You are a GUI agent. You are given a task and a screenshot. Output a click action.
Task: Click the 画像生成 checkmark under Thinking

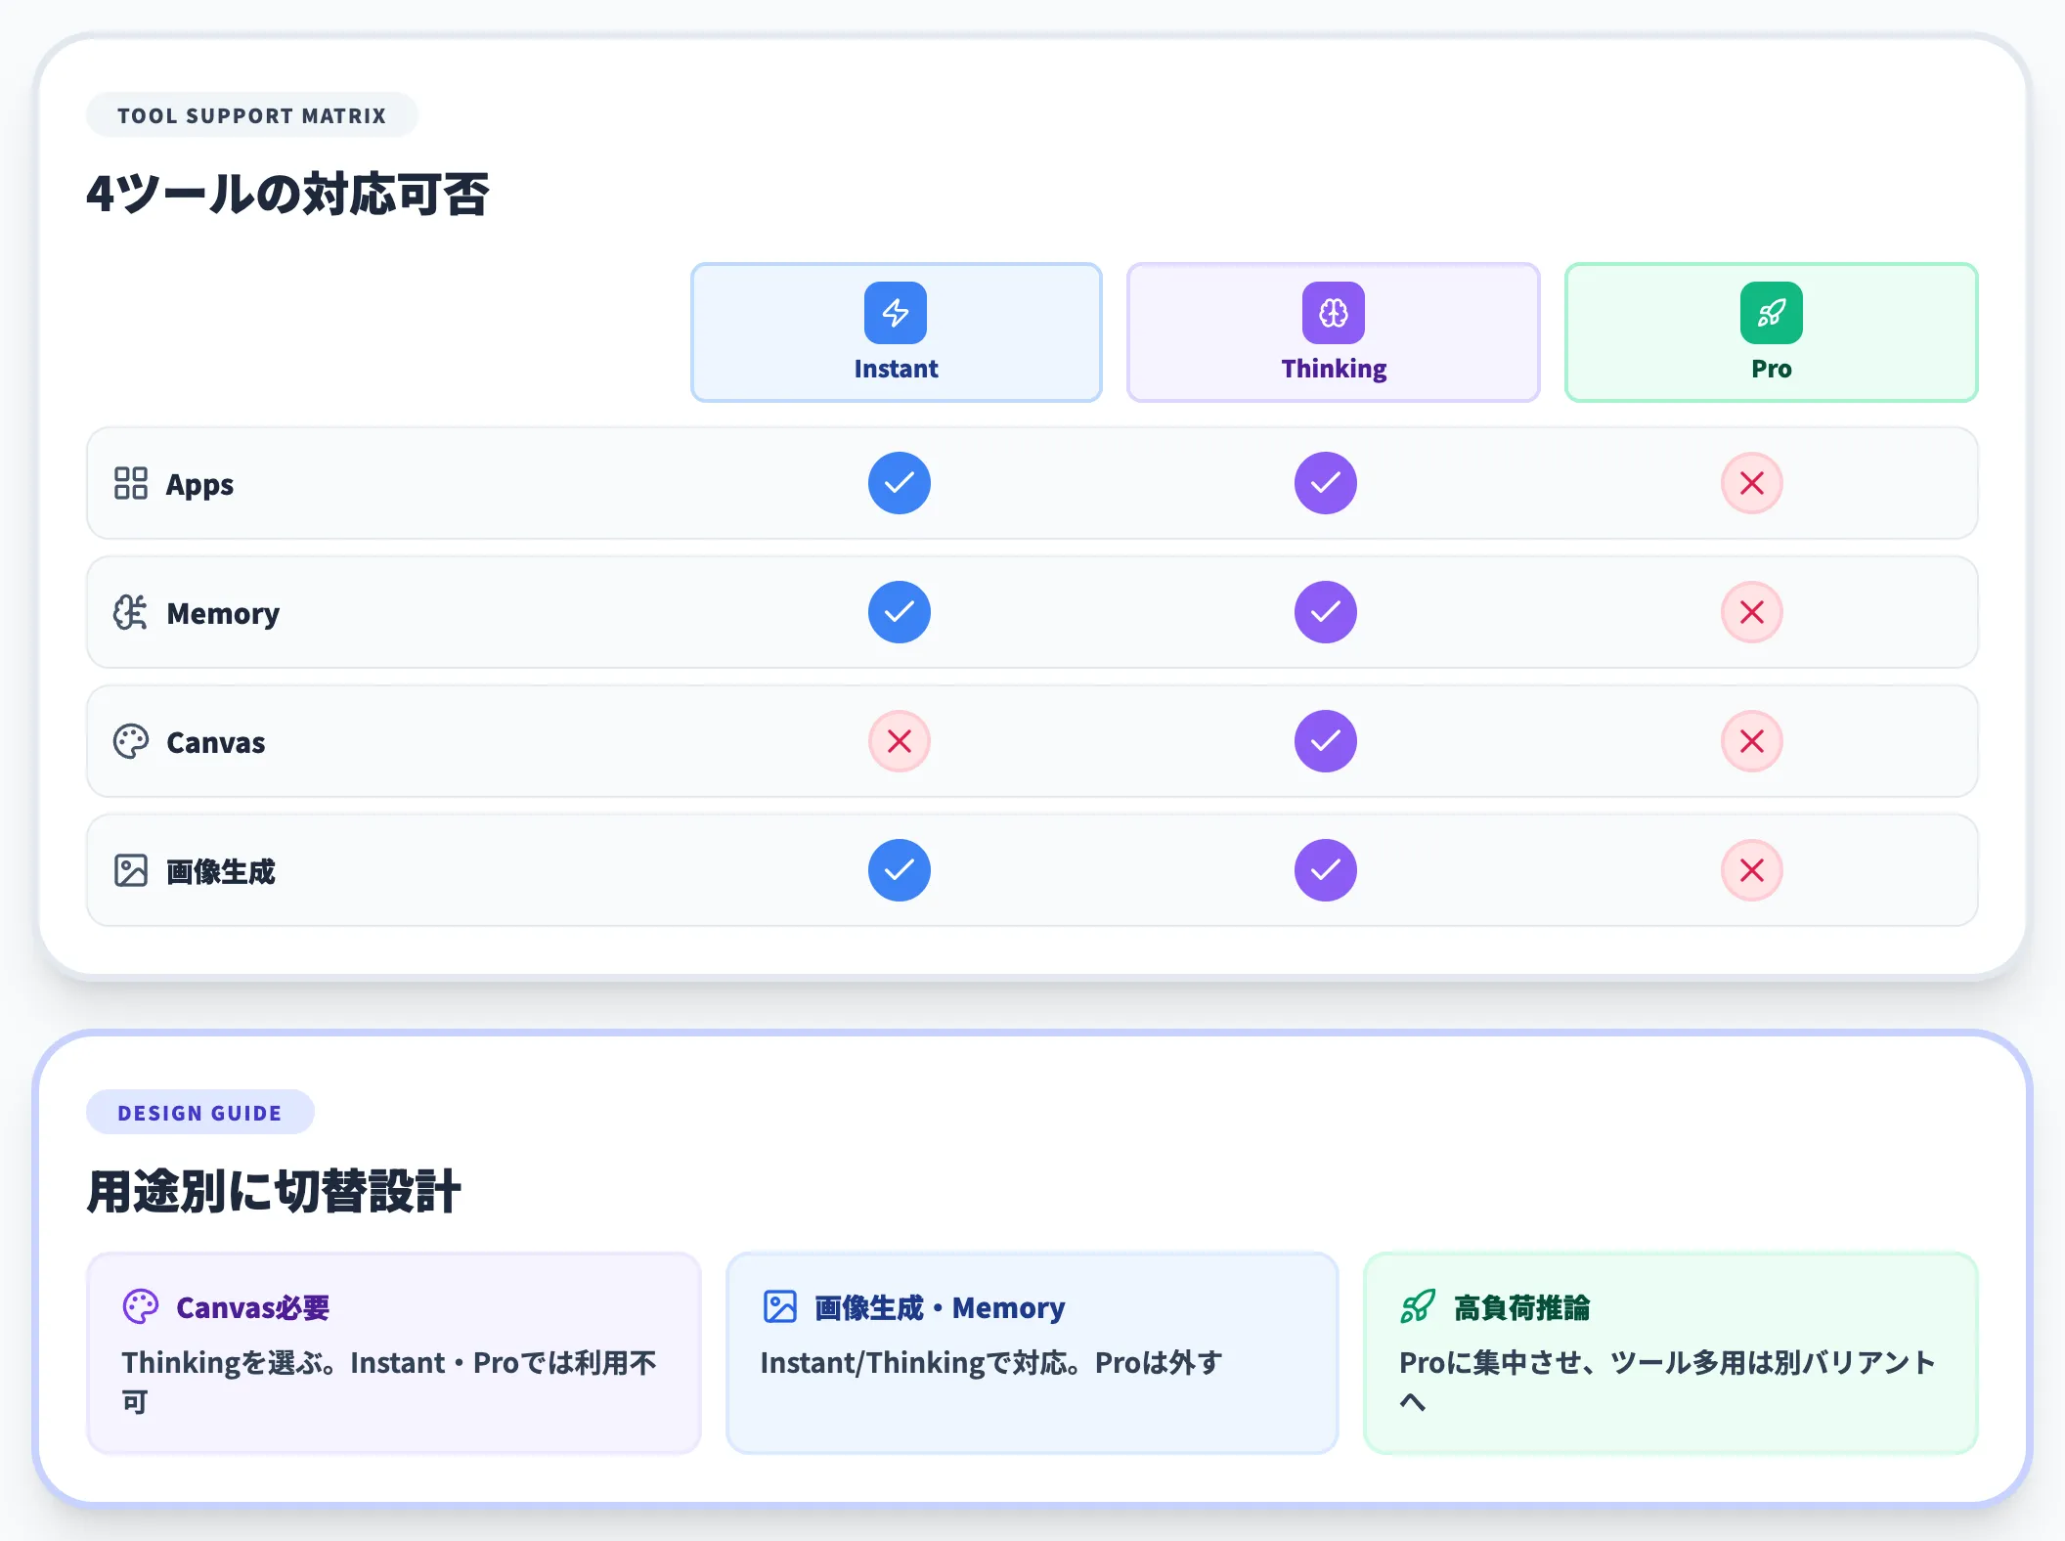pyautogui.click(x=1326, y=870)
